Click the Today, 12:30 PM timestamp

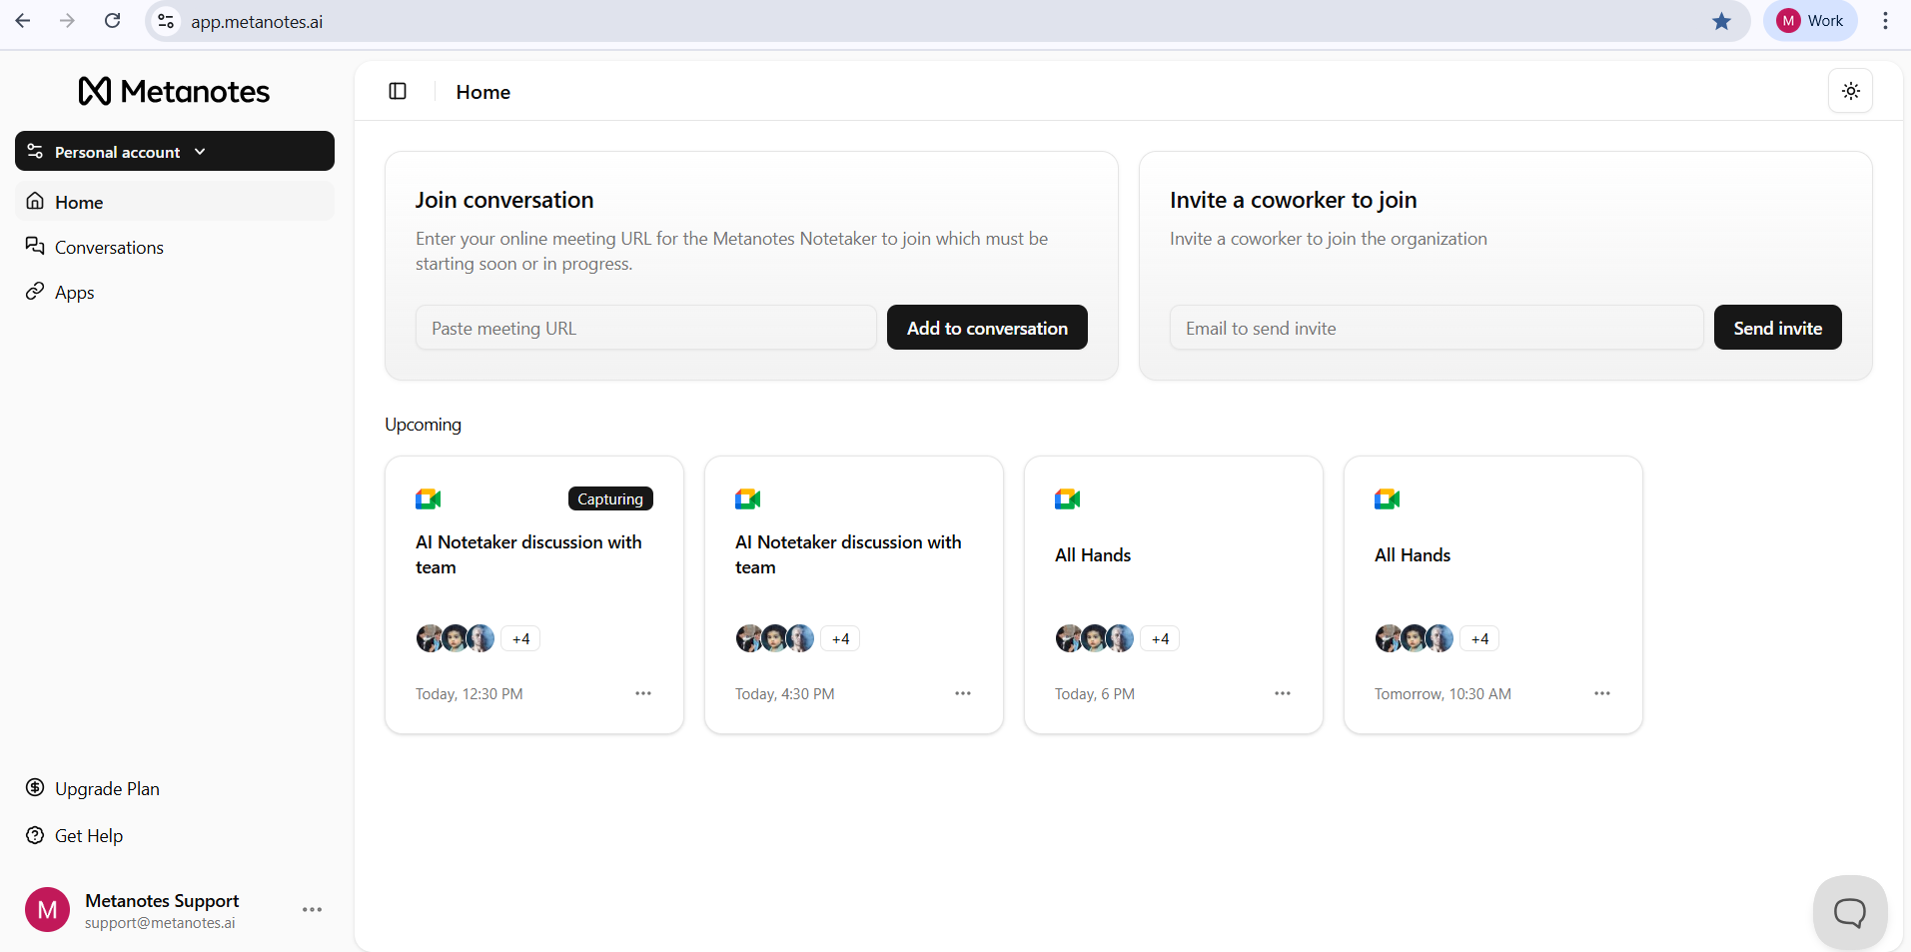[470, 693]
